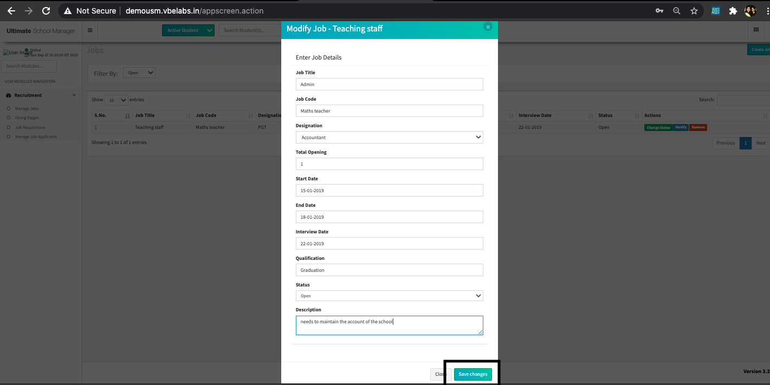Click the Ultimate School Manager logo
Viewport: 770px width, 385px height.
pos(41,31)
